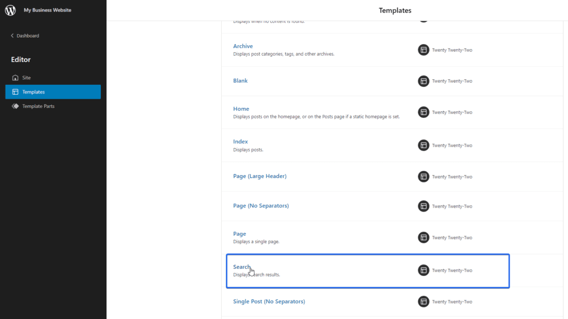Viewport: 568px width, 319px height.
Task: Click theme icon in Blank row
Action: (x=424, y=81)
